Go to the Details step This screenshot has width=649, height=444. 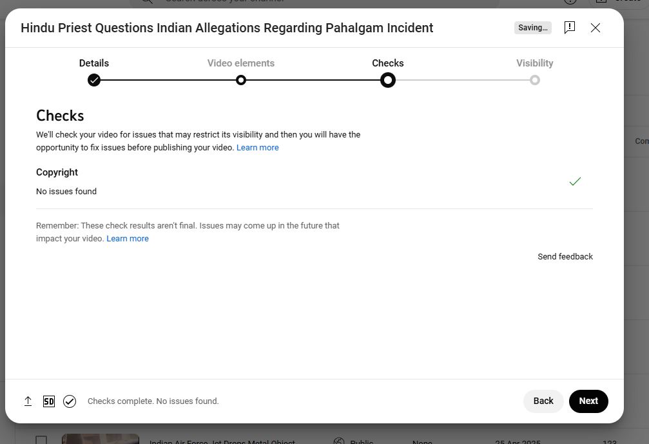coord(94,63)
